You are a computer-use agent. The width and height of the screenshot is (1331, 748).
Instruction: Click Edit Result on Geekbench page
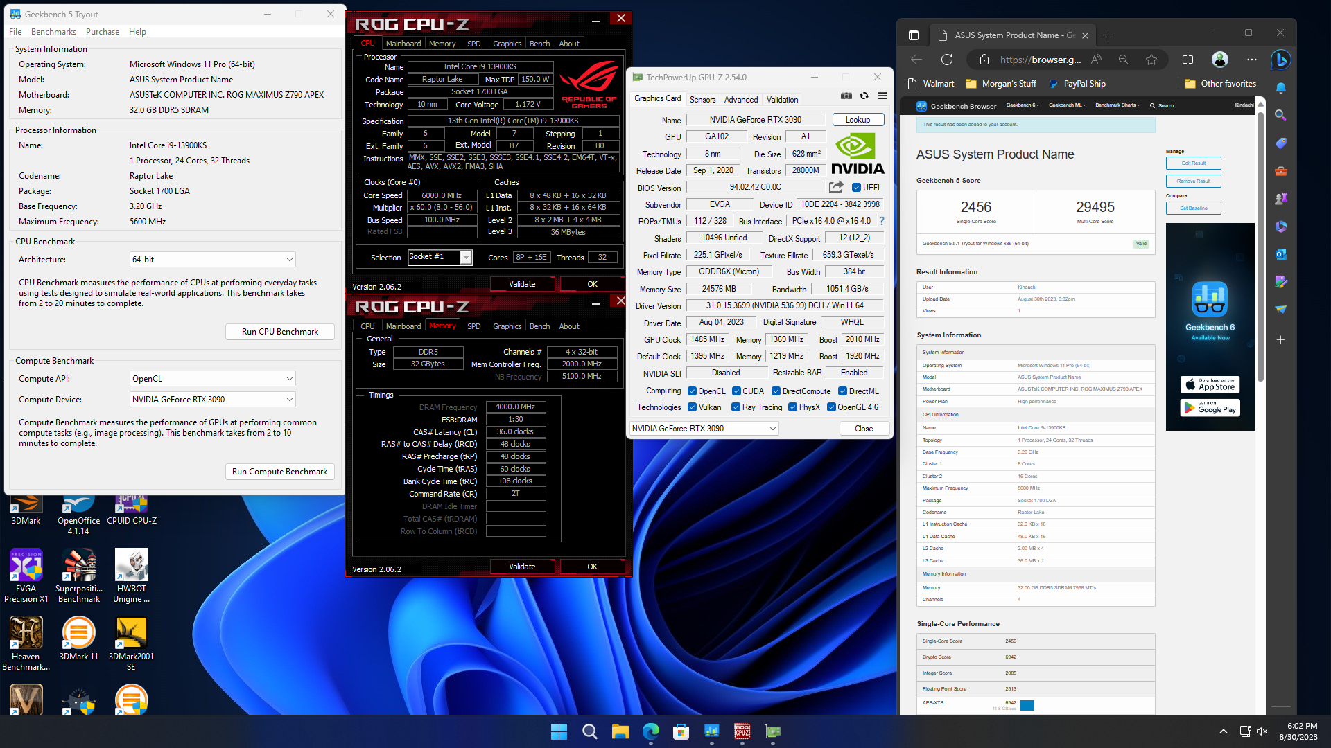click(x=1194, y=163)
